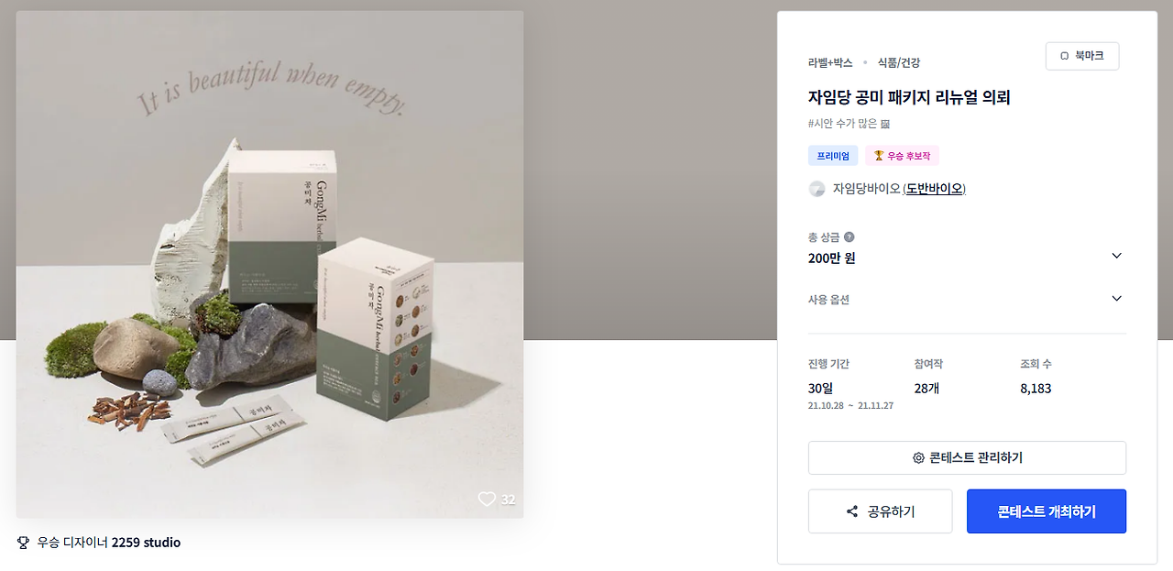Image resolution: width=1173 pixels, height=571 pixels.
Task: Click the small icon after #시안 수가 많은
Action: click(x=885, y=124)
